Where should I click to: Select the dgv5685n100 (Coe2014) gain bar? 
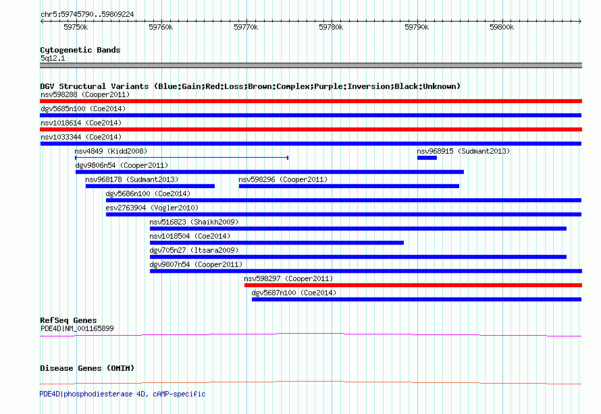(x=311, y=115)
